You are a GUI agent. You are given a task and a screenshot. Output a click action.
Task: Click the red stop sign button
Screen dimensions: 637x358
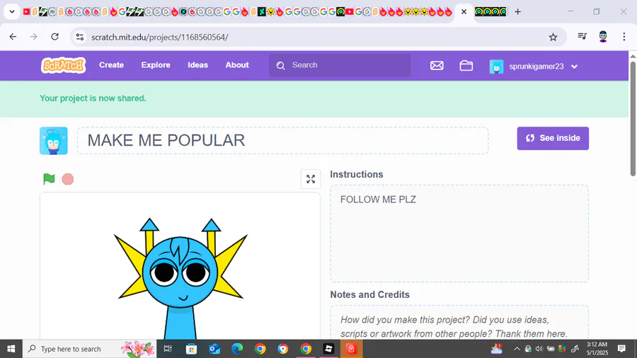click(68, 179)
